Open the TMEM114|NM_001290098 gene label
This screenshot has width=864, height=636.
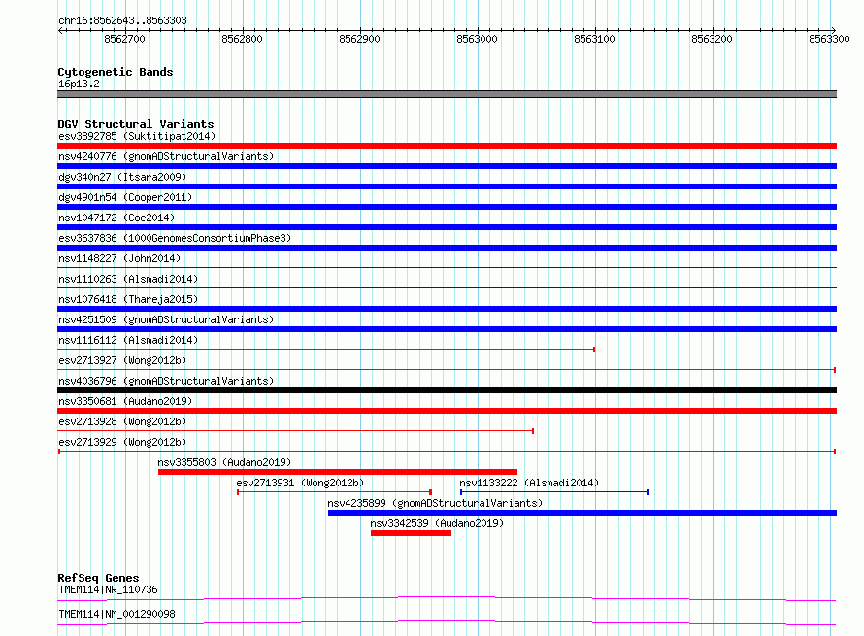(x=116, y=614)
